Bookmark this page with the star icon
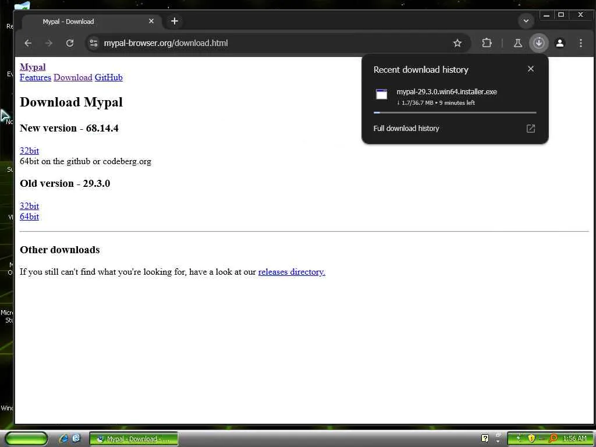596x447 pixels. 457,43
